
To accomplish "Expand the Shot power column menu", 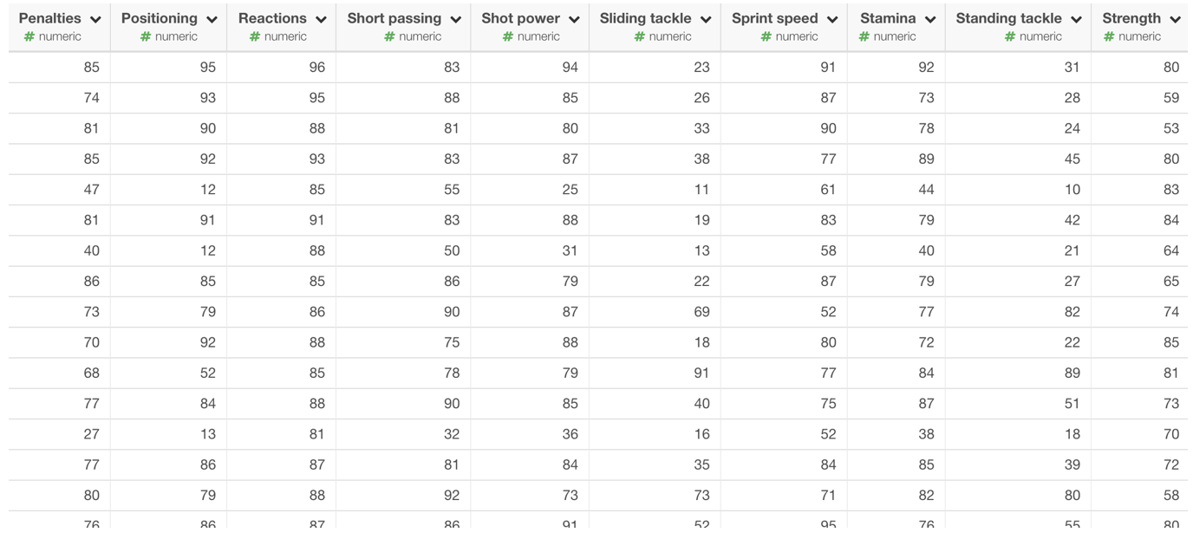I will 574,19.
